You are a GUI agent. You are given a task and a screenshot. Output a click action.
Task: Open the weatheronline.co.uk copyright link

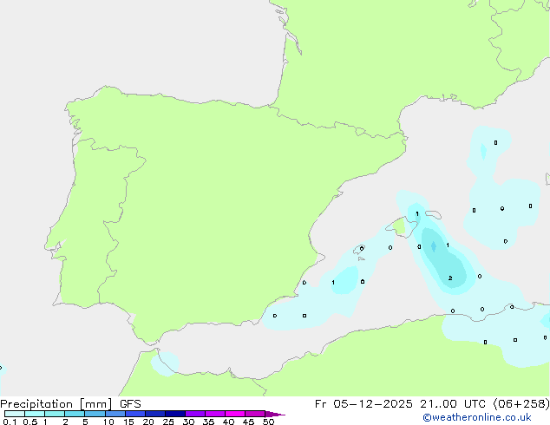pyautogui.click(x=477, y=417)
